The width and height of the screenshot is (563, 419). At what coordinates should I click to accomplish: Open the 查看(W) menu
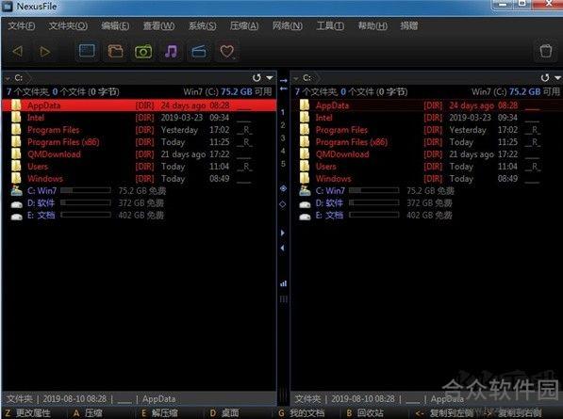pos(158,25)
